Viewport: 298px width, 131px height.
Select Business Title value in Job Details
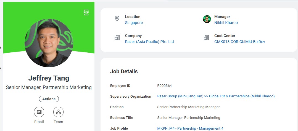(x=189, y=118)
